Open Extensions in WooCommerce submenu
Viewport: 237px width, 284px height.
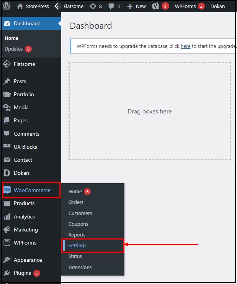click(x=80, y=267)
